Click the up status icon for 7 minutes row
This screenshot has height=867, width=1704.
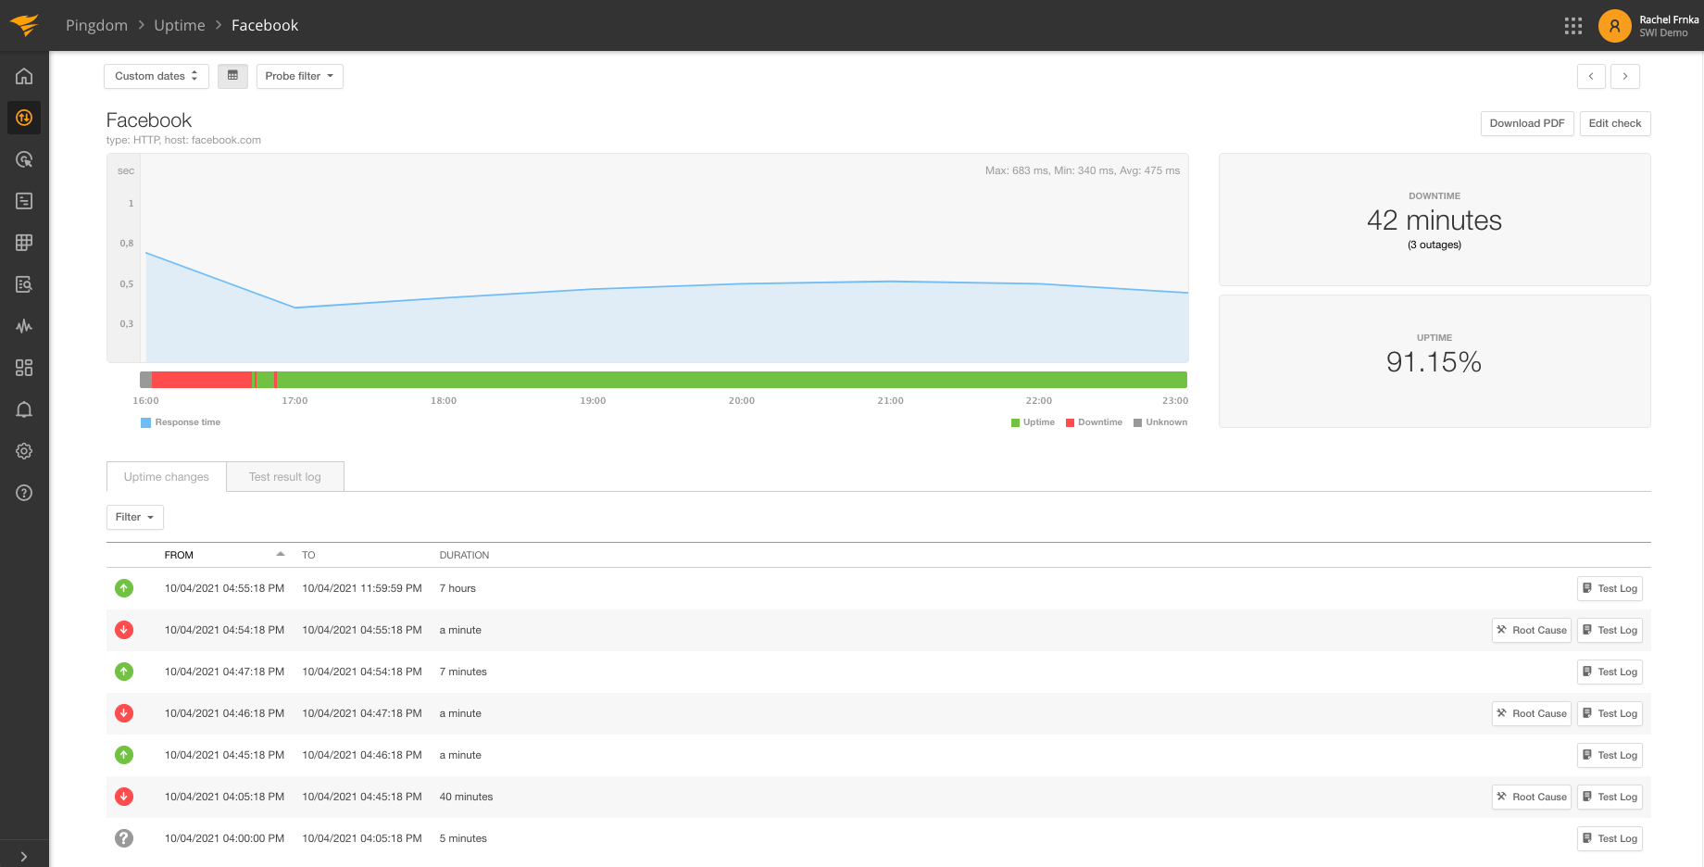124,672
